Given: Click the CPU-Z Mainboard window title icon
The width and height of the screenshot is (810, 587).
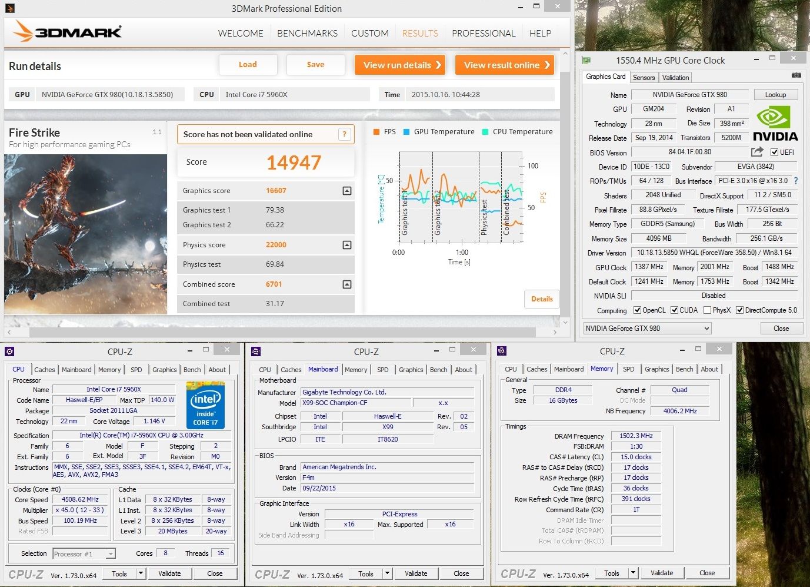Looking at the screenshot, I should [255, 351].
